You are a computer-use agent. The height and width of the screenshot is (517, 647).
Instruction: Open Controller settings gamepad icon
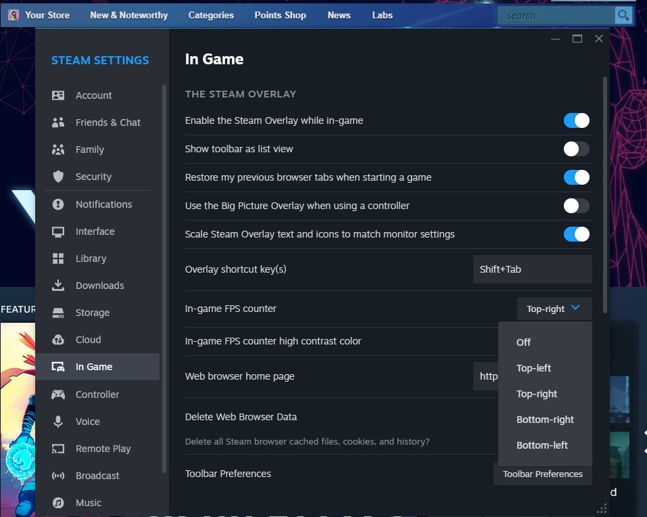(58, 395)
